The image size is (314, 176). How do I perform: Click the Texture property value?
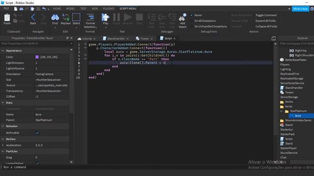52,85
